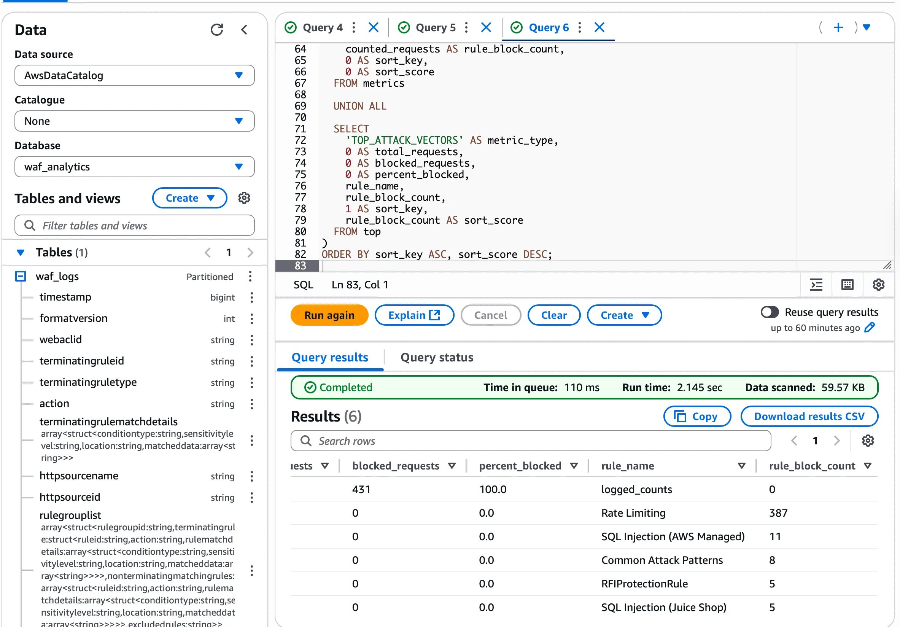Format the SQL query with indent icon
This screenshot has height=627, width=900.
pos(816,285)
